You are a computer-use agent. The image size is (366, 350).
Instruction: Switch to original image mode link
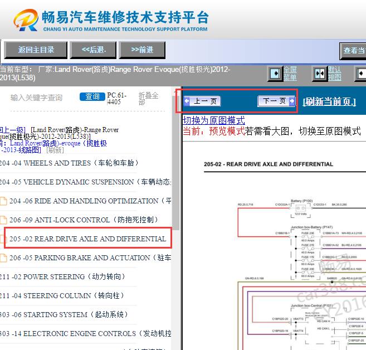point(213,120)
